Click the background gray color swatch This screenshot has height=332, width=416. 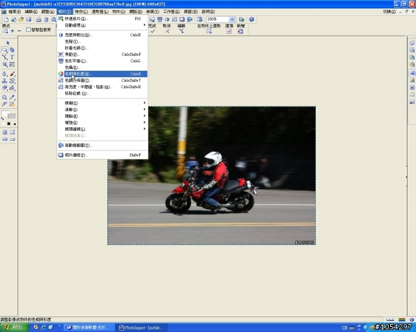(x=12, y=116)
